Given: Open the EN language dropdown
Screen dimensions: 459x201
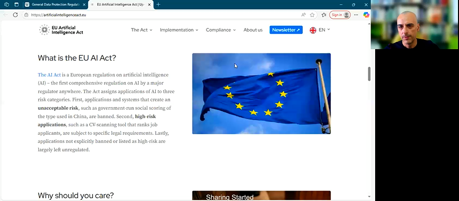Looking at the screenshot, I should click(324, 30).
